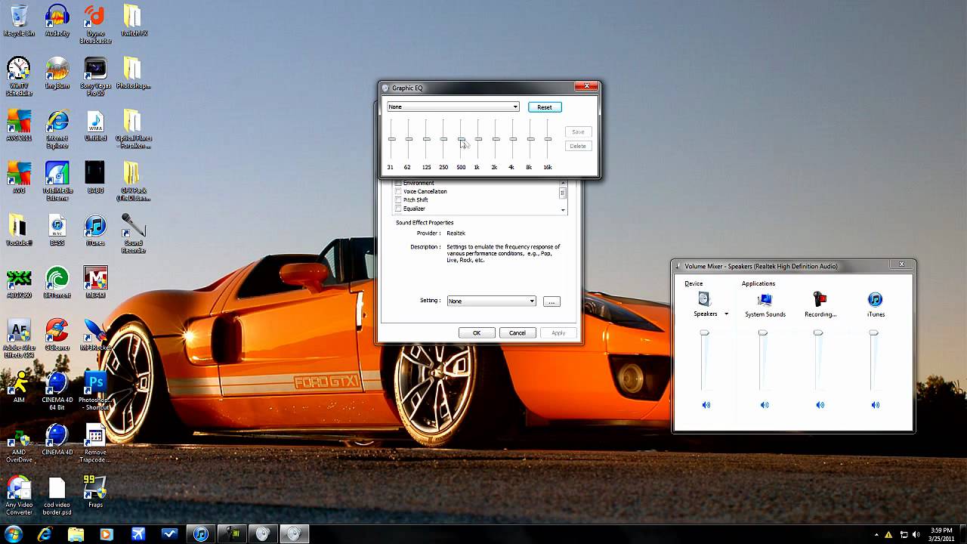967x544 pixels.
Task: Enable the Environment sound effect checkbox
Action: point(398,184)
